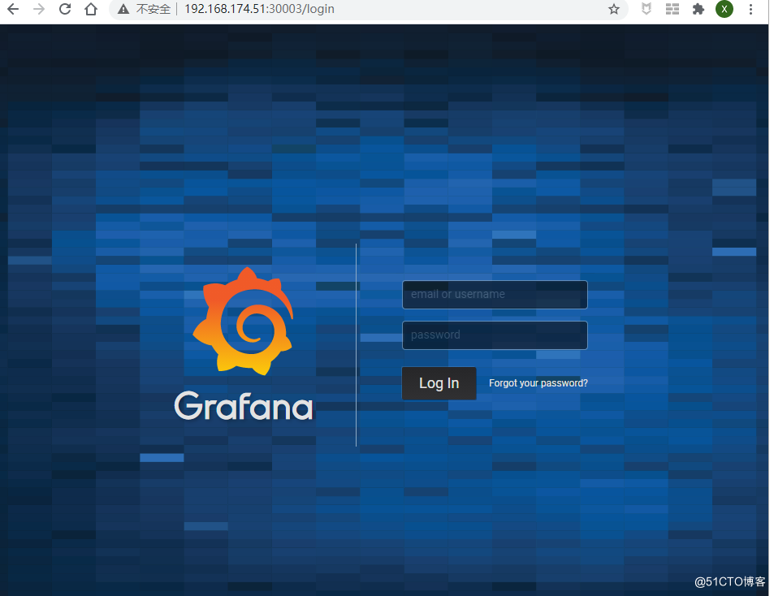Click the not secure warning triangle
Image resolution: width=774 pixels, height=596 pixels.
(x=123, y=9)
